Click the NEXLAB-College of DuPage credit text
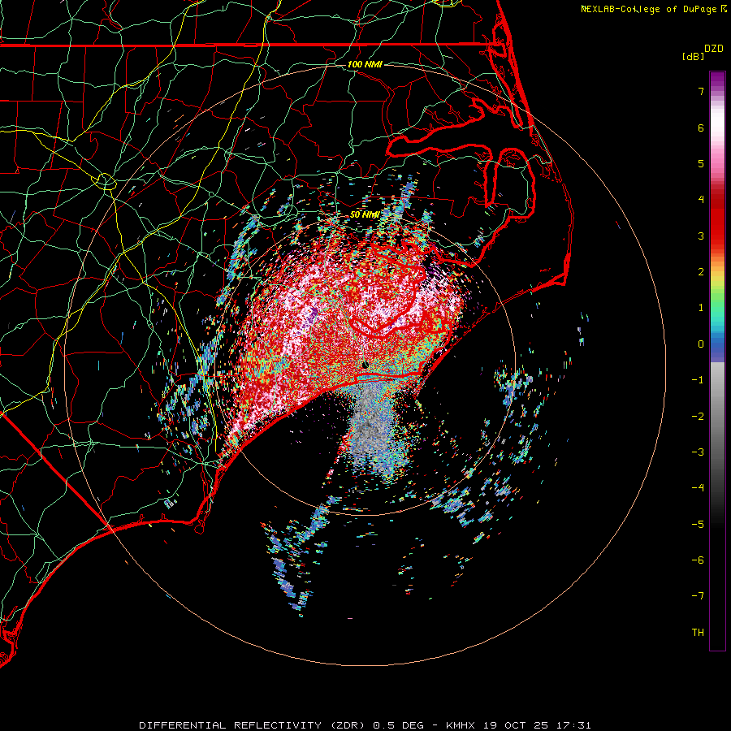The image size is (731, 731). 654,9
